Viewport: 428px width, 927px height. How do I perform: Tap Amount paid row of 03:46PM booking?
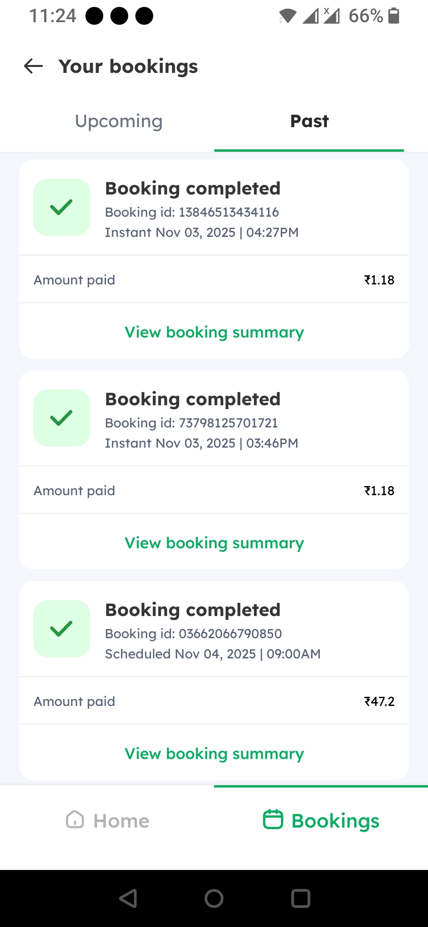[x=214, y=490]
